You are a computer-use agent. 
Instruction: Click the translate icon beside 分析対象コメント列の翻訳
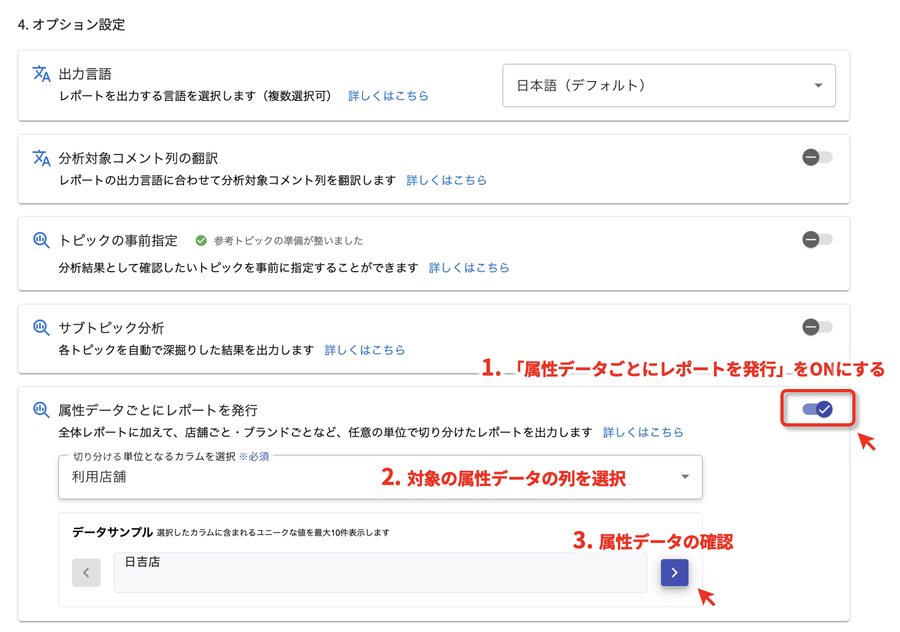click(41, 158)
